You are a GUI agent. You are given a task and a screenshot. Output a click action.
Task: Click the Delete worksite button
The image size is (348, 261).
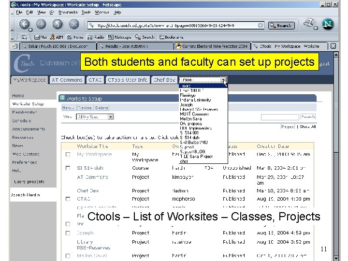coord(101,108)
